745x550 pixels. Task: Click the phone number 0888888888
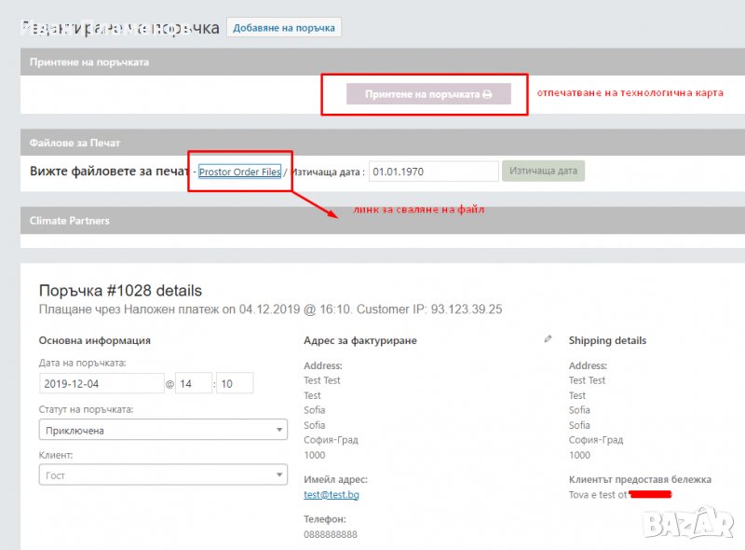coord(330,534)
